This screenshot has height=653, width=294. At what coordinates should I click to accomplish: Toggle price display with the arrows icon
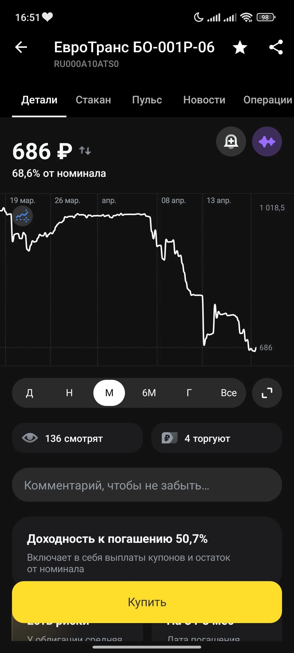click(85, 150)
